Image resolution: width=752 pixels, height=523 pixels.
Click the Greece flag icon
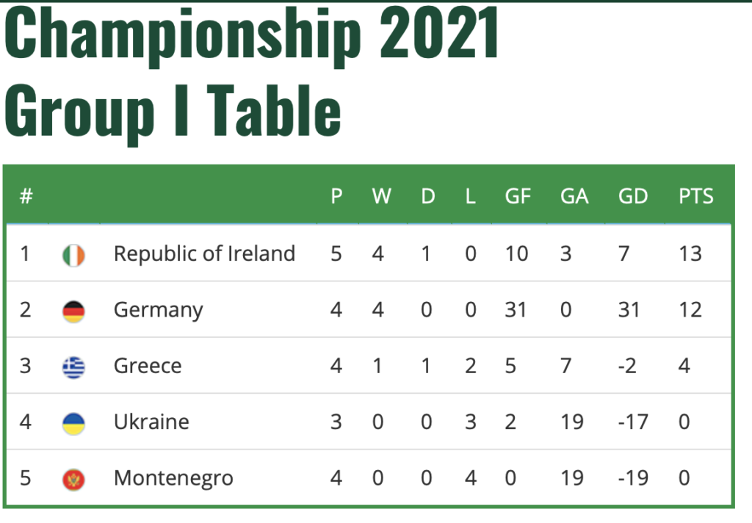(x=74, y=367)
